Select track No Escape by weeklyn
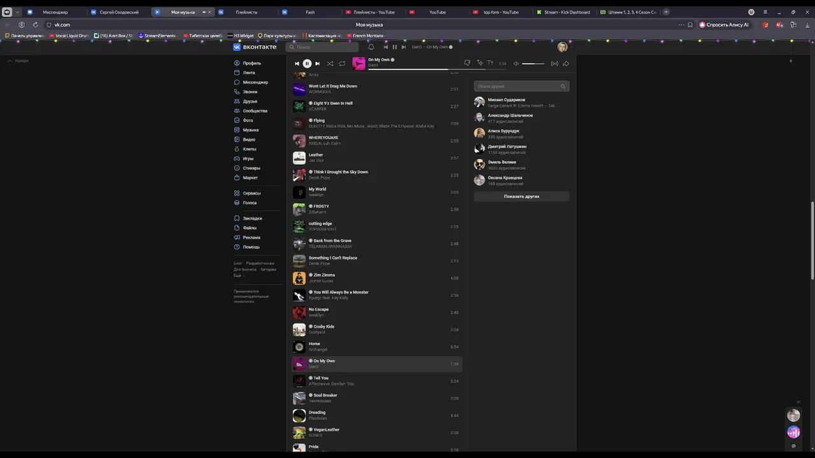 377,312
